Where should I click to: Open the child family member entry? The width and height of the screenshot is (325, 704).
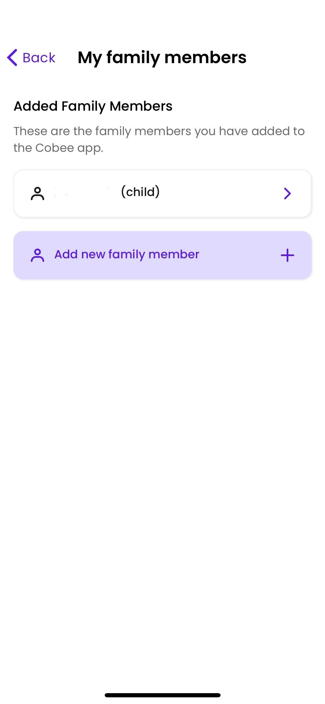pyautogui.click(x=162, y=193)
